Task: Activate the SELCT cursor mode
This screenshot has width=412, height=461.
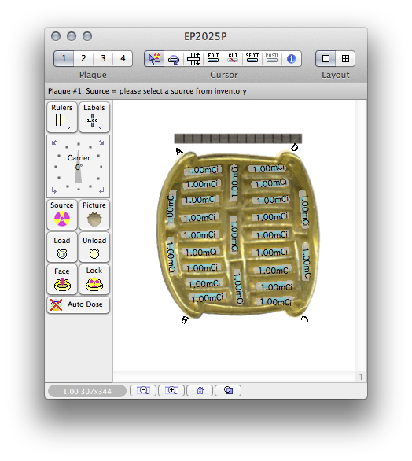Action: (252, 59)
